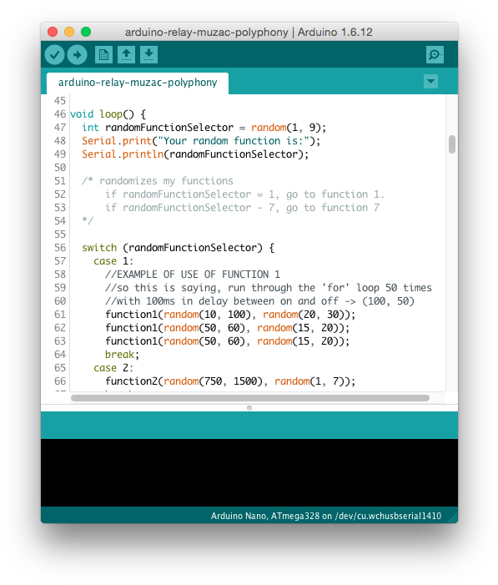Create a new sketch with New icon
Image resolution: width=498 pixels, height=585 pixels.
(x=103, y=55)
